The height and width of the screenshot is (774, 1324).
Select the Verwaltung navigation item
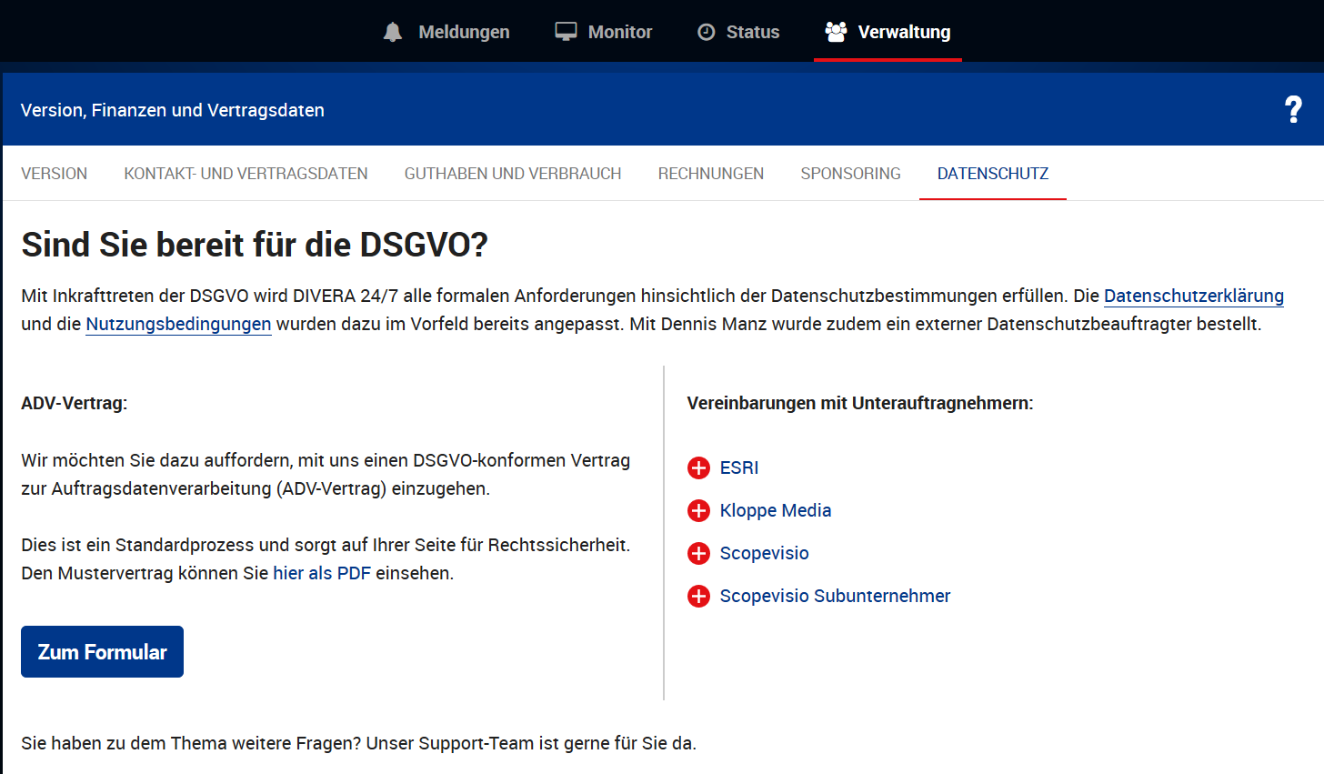point(888,32)
